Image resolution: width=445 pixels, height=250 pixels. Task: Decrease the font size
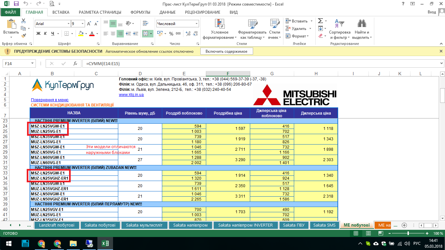pos(96,24)
